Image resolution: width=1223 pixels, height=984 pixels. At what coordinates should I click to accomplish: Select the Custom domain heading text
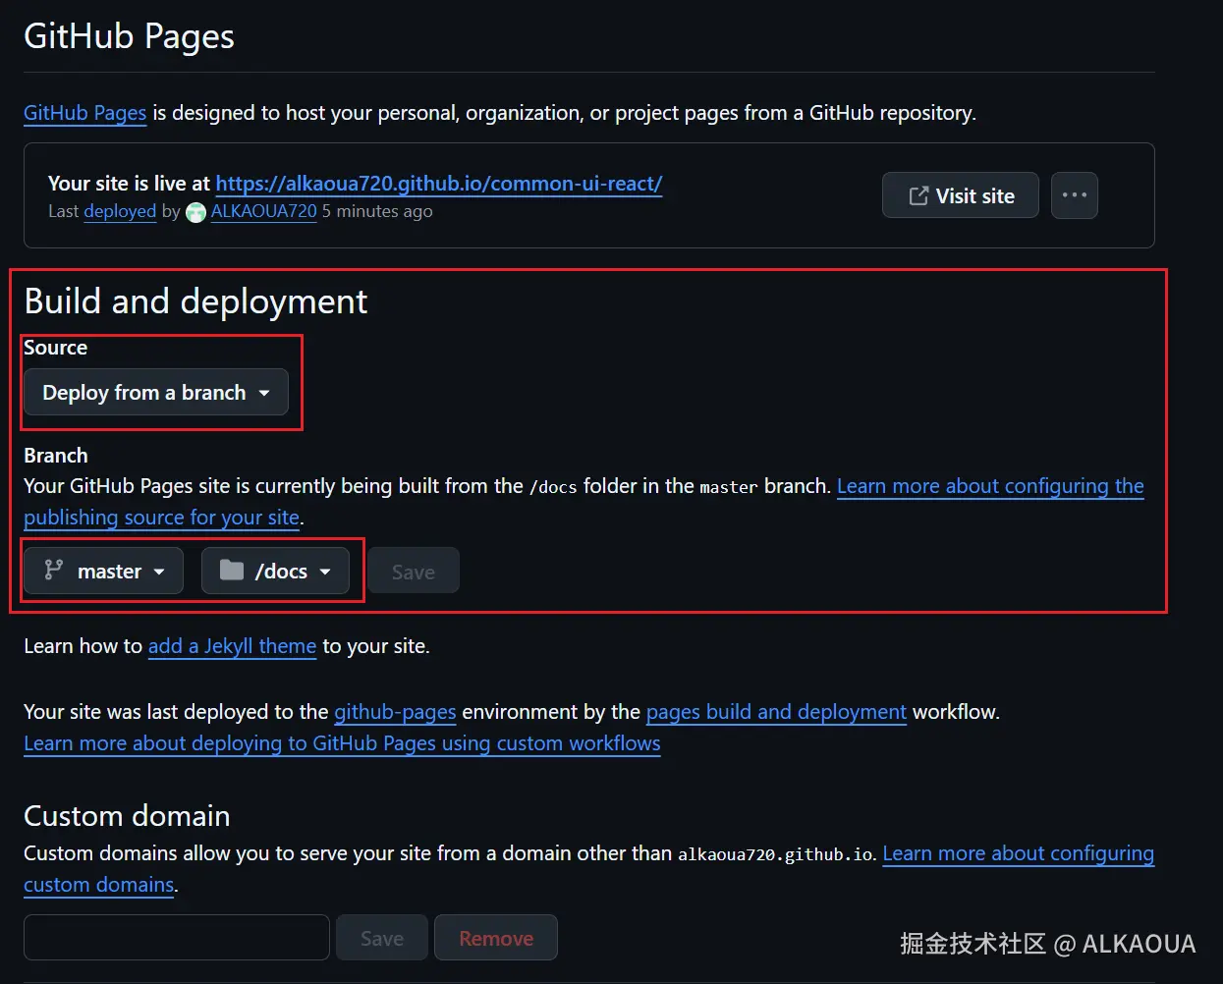click(127, 816)
